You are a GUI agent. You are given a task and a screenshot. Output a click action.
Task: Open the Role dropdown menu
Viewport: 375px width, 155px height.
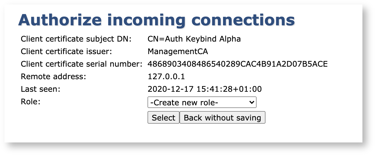point(202,103)
